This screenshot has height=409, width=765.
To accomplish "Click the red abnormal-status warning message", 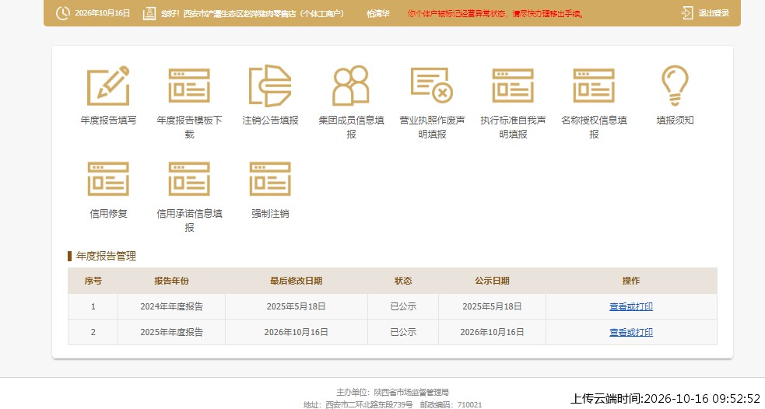I will pos(495,14).
